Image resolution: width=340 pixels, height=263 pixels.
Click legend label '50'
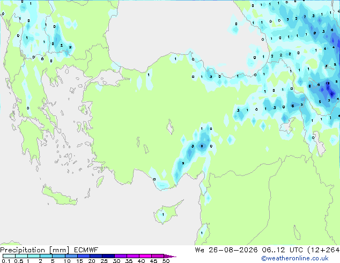pos(166,261)
